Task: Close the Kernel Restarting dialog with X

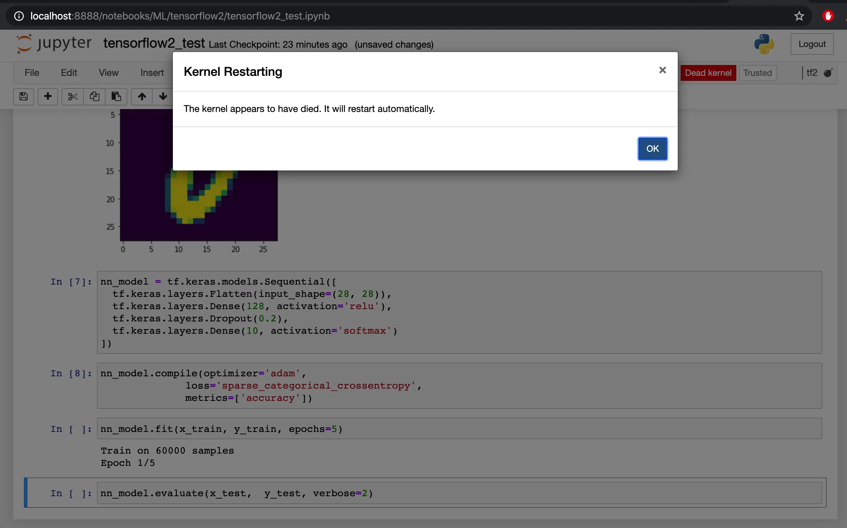Action: pos(662,70)
